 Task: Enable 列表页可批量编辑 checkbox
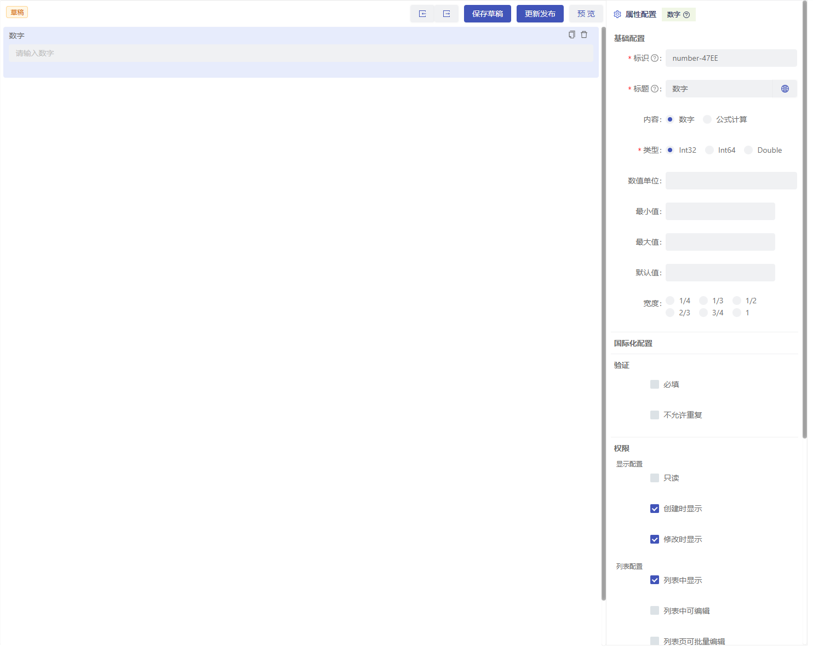[x=655, y=641]
